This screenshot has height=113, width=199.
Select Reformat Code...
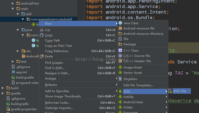tap(78, 102)
